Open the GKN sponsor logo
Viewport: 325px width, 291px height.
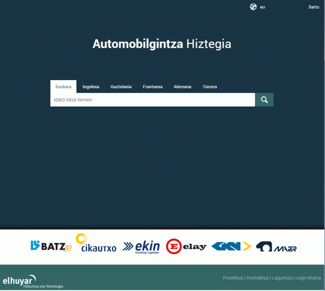[x=231, y=247]
